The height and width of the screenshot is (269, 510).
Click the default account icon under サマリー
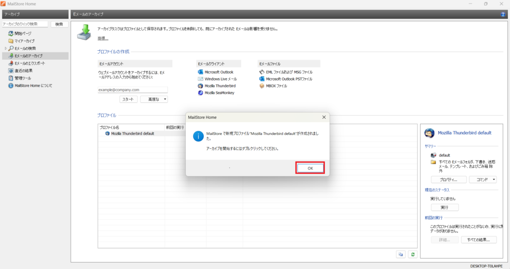pos(433,155)
